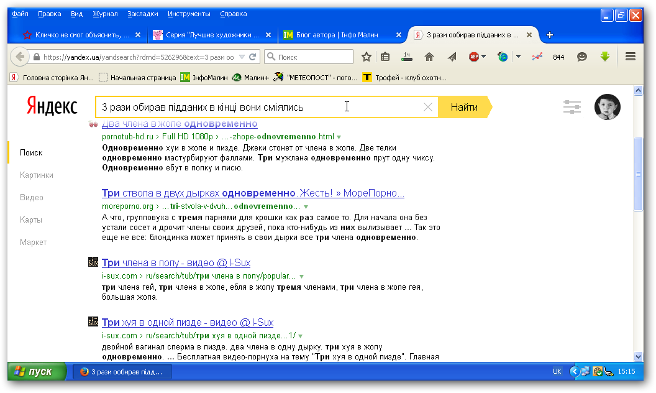Screen dimensions: 656x393
Task: Expand the dropdown arrow beside ABP icon
Action: [484, 57]
